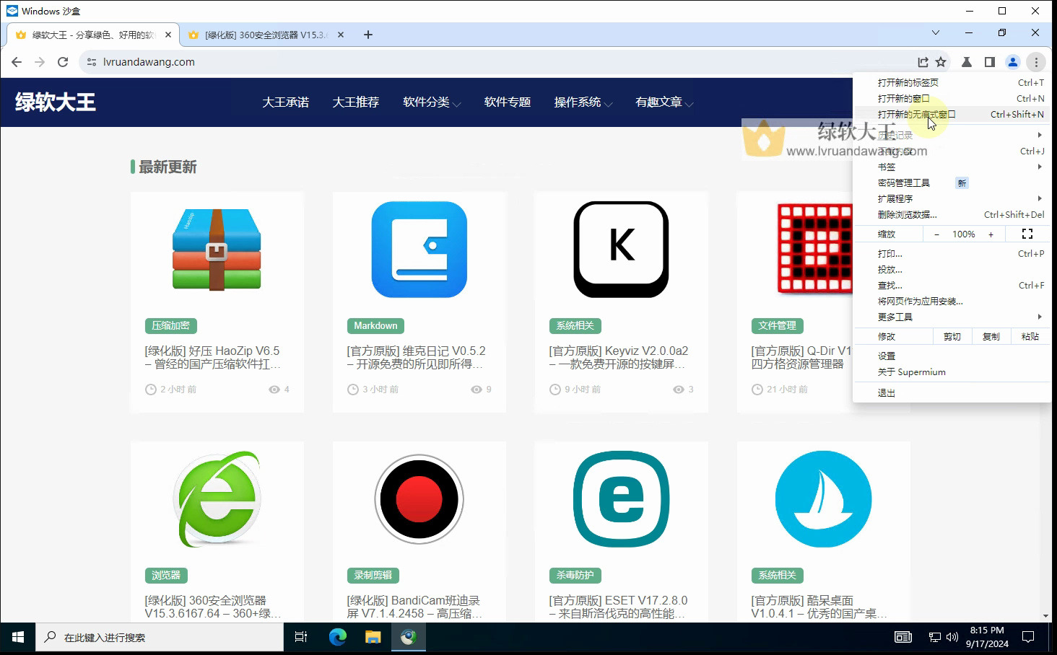The image size is (1057, 655).
Task: Expand the history submenu arrow
Action: tap(1040, 135)
